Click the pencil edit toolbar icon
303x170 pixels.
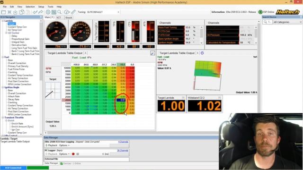73,12
